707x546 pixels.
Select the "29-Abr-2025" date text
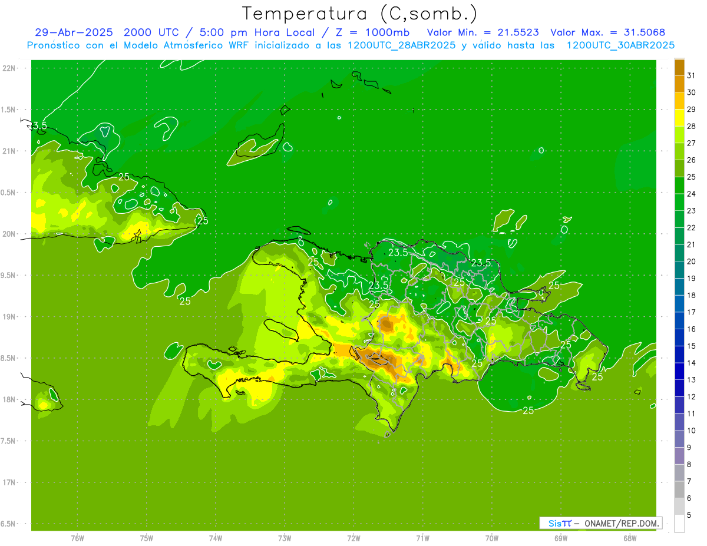pos(74,32)
